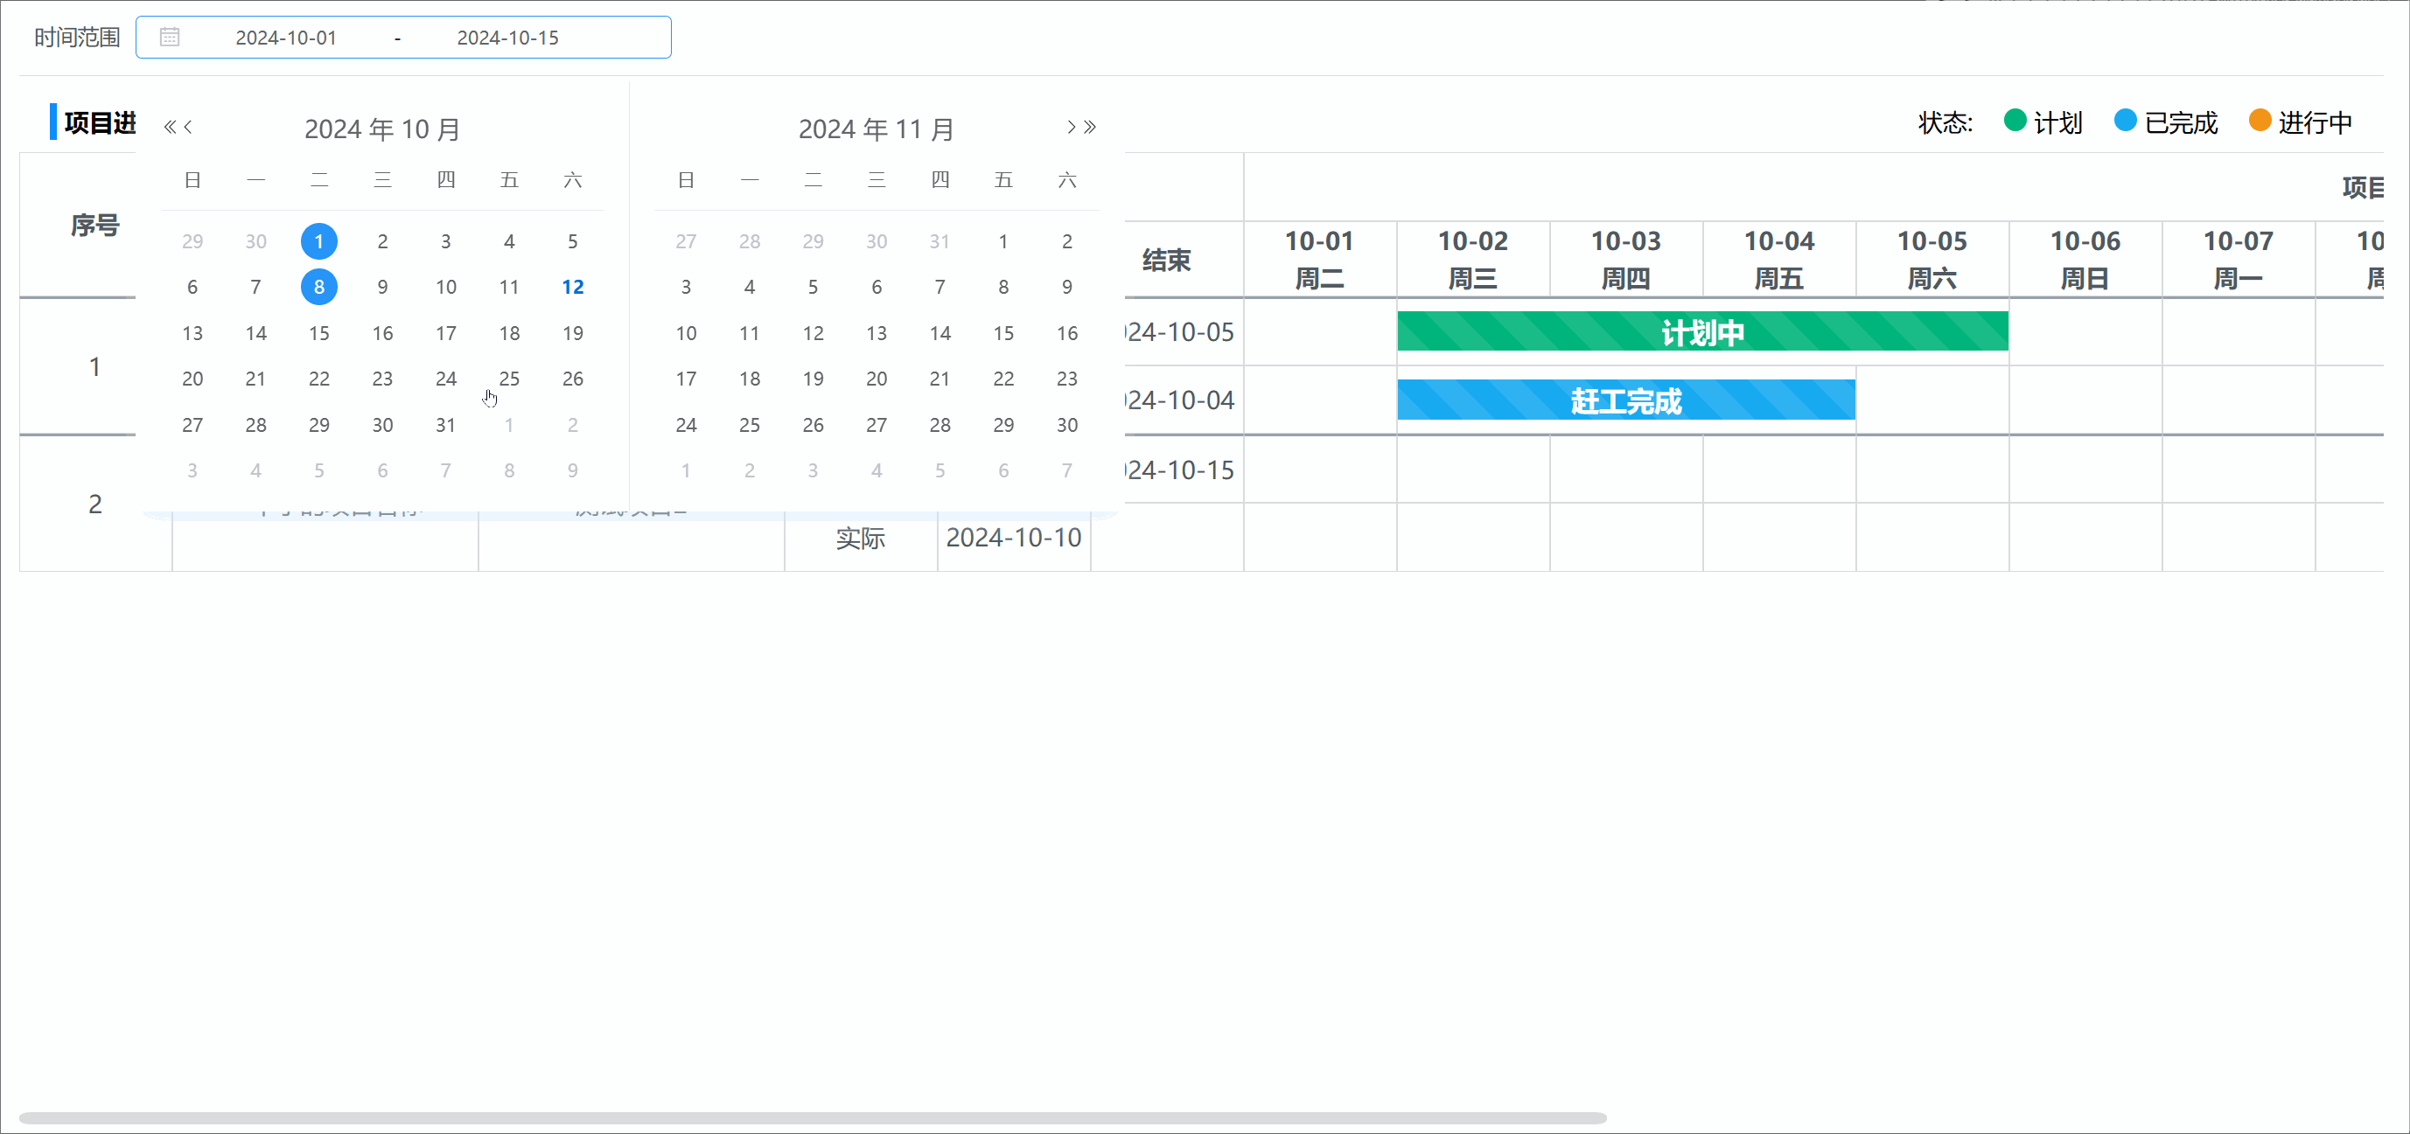Go to next year double-arrow
Image resolution: width=2410 pixels, height=1134 pixels.
1090,127
